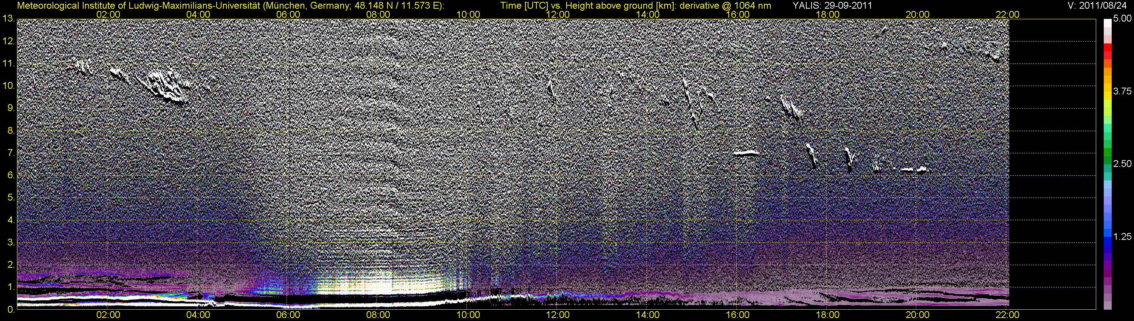Click the '8.' height axis label

pos(11,131)
